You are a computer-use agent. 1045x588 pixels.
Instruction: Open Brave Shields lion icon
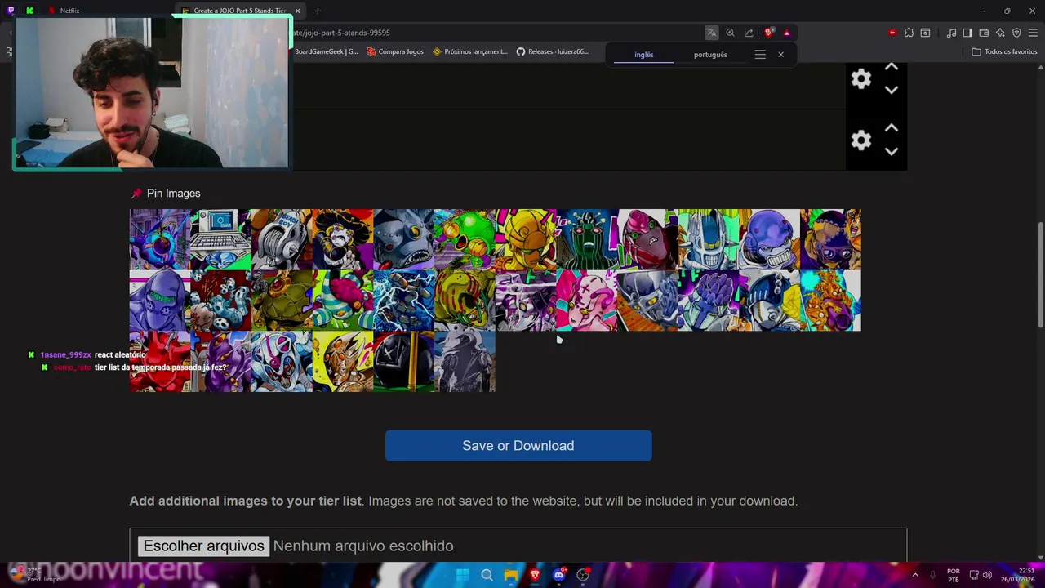768,33
